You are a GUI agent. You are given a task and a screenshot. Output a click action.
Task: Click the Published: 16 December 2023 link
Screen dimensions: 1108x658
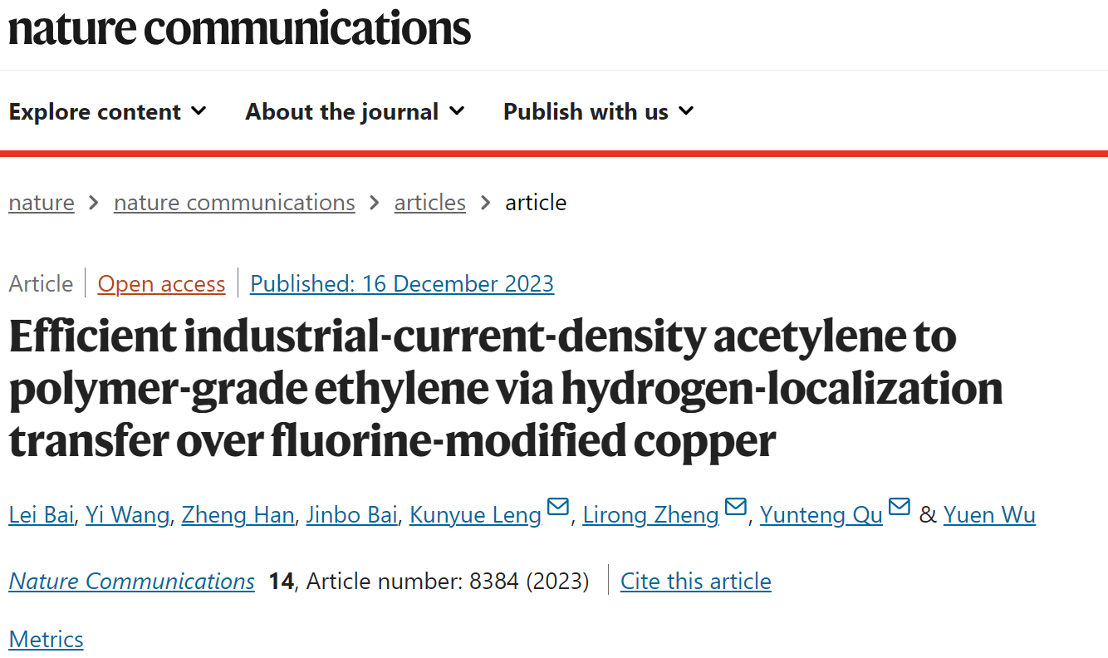point(402,284)
